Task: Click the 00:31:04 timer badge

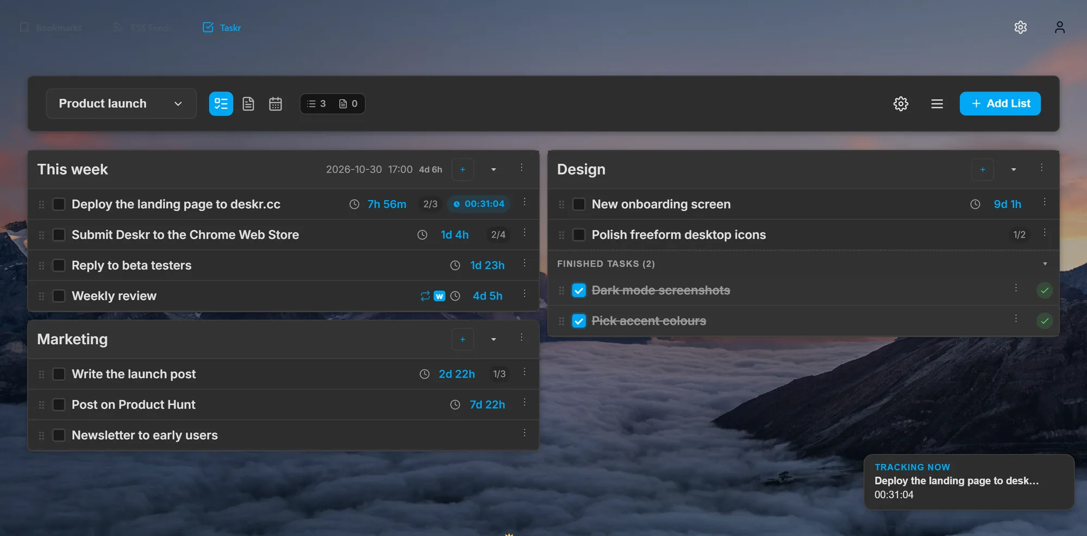Action: click(479, 204)
